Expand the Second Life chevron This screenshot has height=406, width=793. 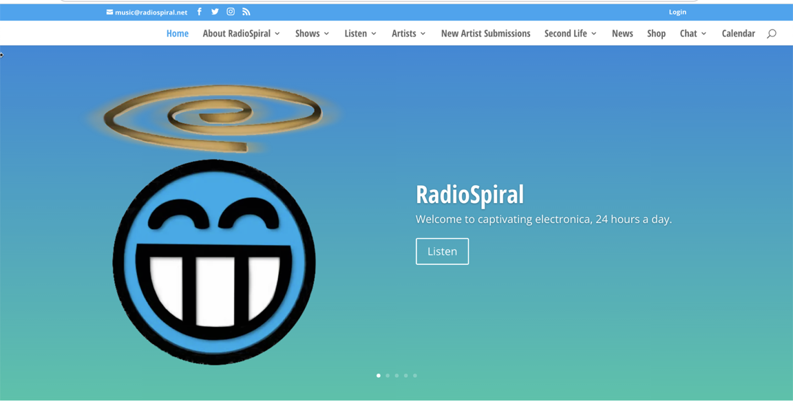[594, 34]
